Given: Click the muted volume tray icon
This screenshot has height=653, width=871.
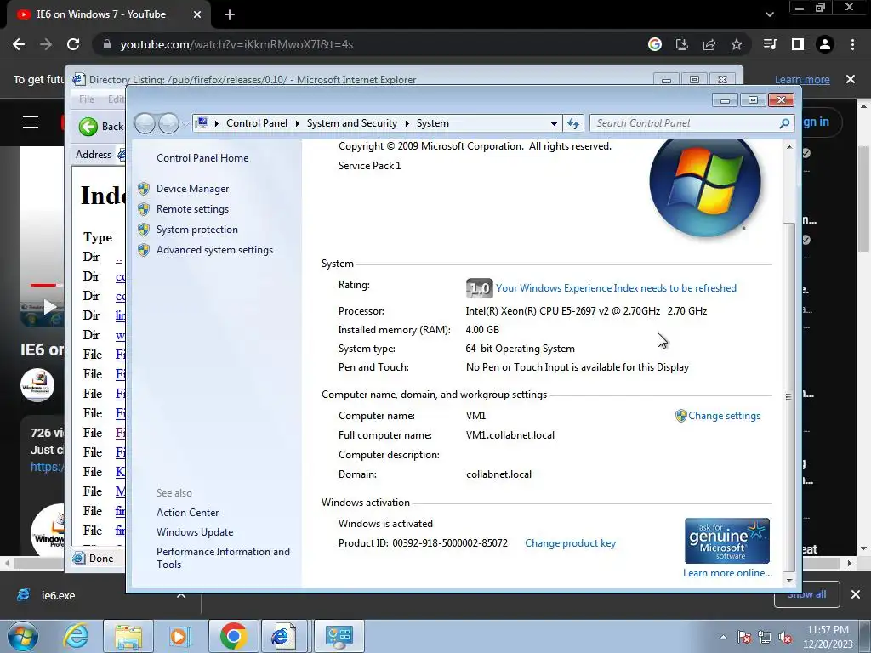Looking at the screenshot, I should 785,637.
